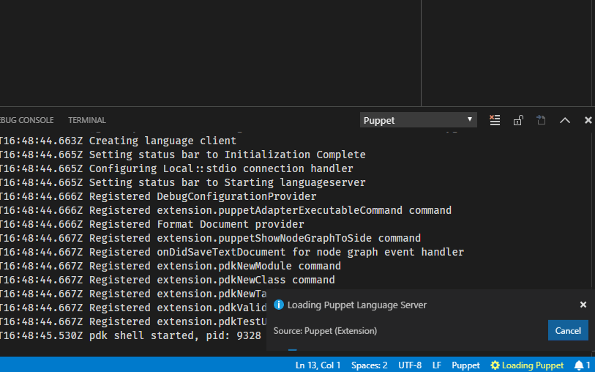The width and height of the screenshot is (595, 372).
Task: Click 'Setting status bar to Initialization Complete' line
Action: (x=182, y=155)
